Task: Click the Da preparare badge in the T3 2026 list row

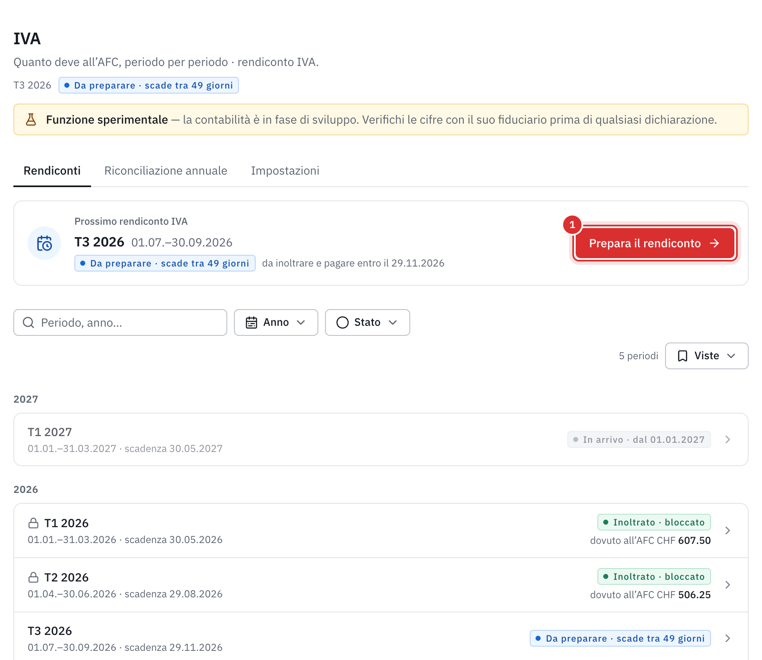Action: tap(620, 638)
